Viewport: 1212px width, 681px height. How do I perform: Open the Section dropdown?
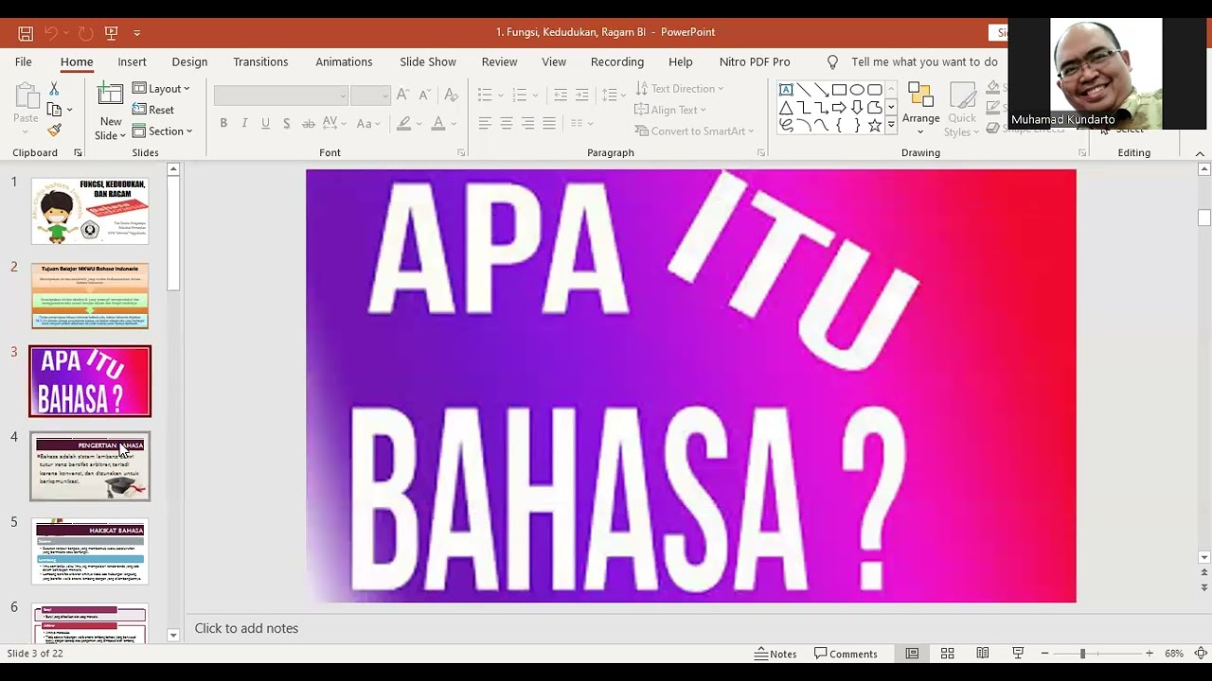[163, 131]
